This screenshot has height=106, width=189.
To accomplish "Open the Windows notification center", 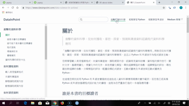I will tap(184, 103).
